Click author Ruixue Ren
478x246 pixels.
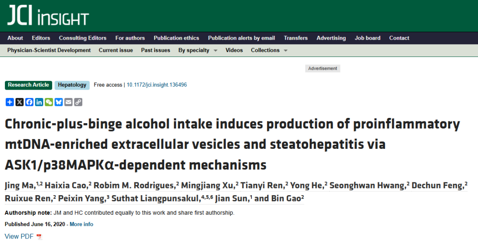click(28, 199)
